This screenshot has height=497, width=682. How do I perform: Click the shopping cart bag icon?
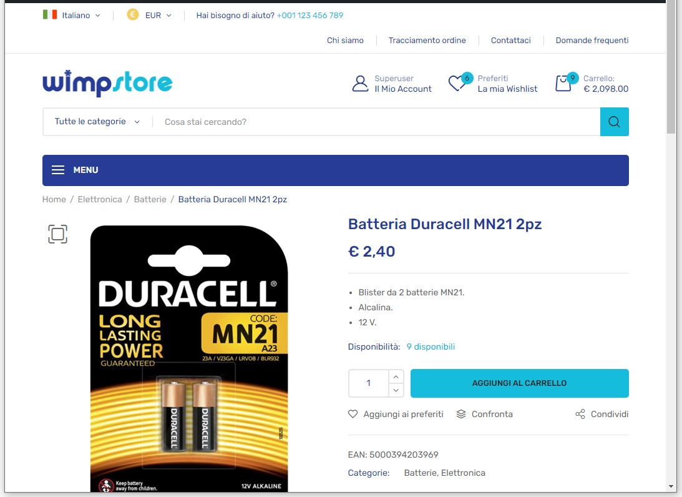point(563,83)
